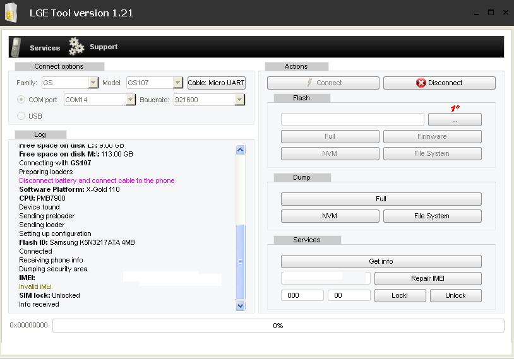This screenshot has height=359, width=514.
Task: Click the 'Flash ID: Samsung K5N3217ATA 4MB' log line
Action: pyautogui.click(x=77, y=242)
